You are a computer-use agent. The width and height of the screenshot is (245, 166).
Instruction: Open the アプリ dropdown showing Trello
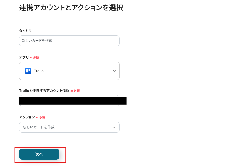(x=69, y=71)
